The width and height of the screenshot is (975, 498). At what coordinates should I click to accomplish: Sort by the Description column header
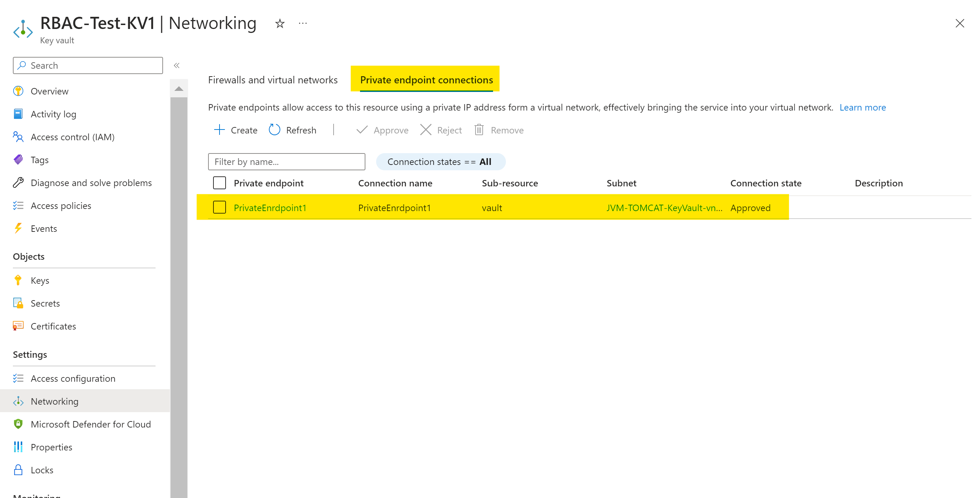tap(879, 183)
